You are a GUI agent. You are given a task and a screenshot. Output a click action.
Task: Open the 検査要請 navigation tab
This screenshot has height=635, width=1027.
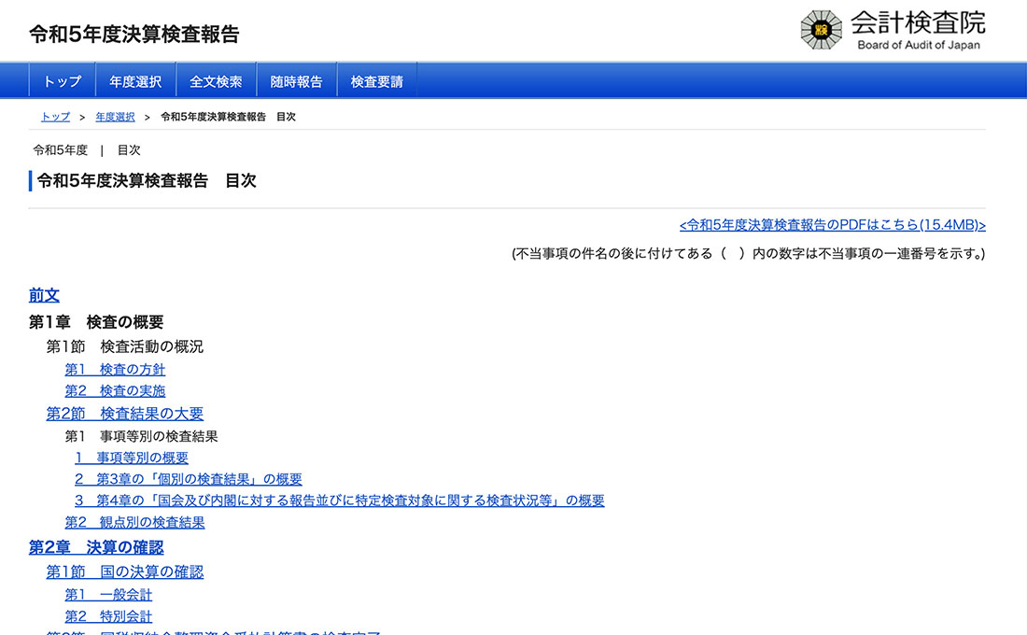(x=377, y=81)
